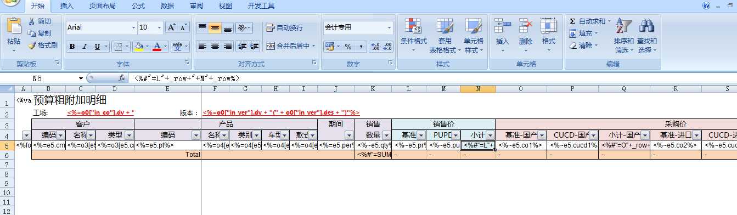Screen dimensions: 737x215
Task: Switch to the 页面布局 ribbon tab
Action: [x=103, y=6]
